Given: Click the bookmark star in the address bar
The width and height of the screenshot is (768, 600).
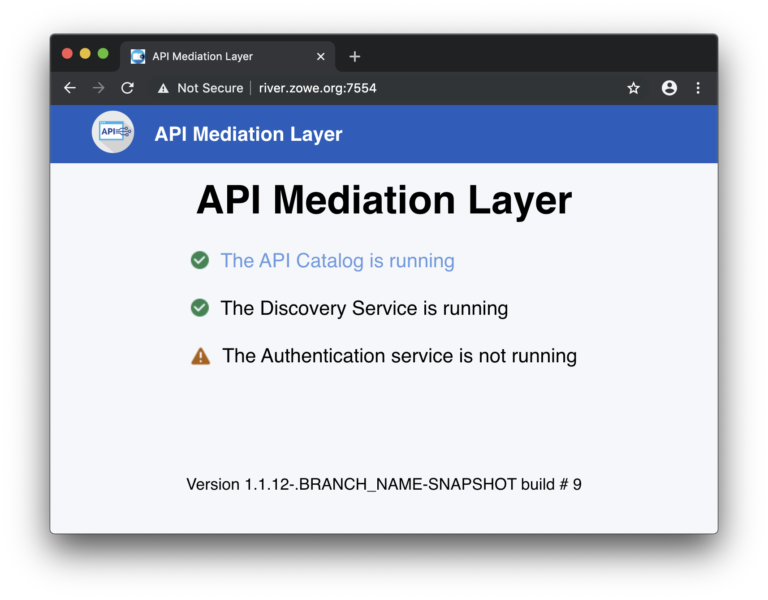Looking at the screenshot, I should (x=633, y=88).
